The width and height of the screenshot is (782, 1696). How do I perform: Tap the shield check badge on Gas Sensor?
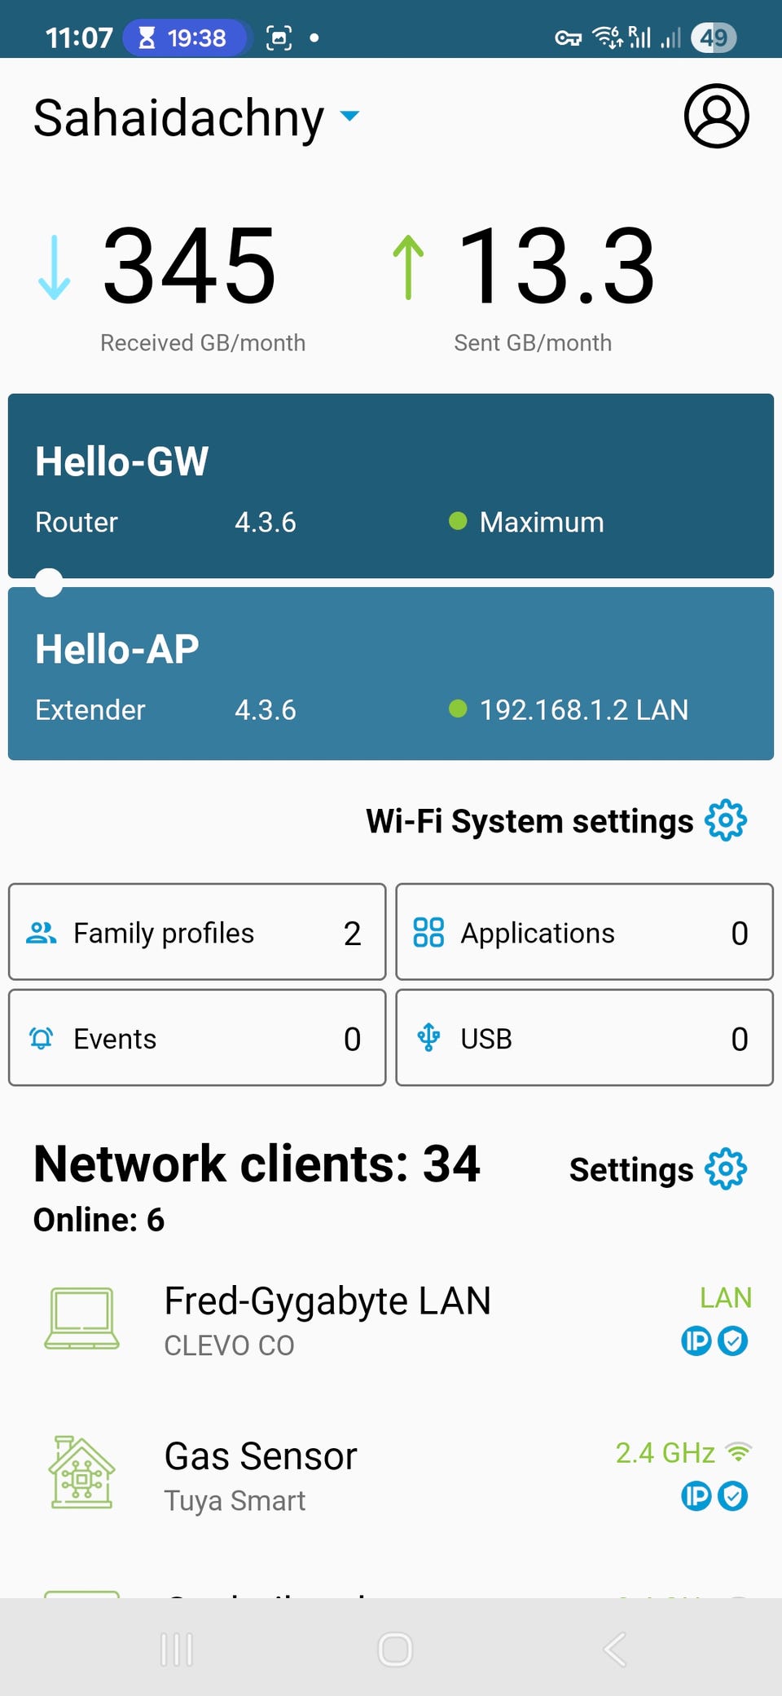click(x=733, y=1496)
